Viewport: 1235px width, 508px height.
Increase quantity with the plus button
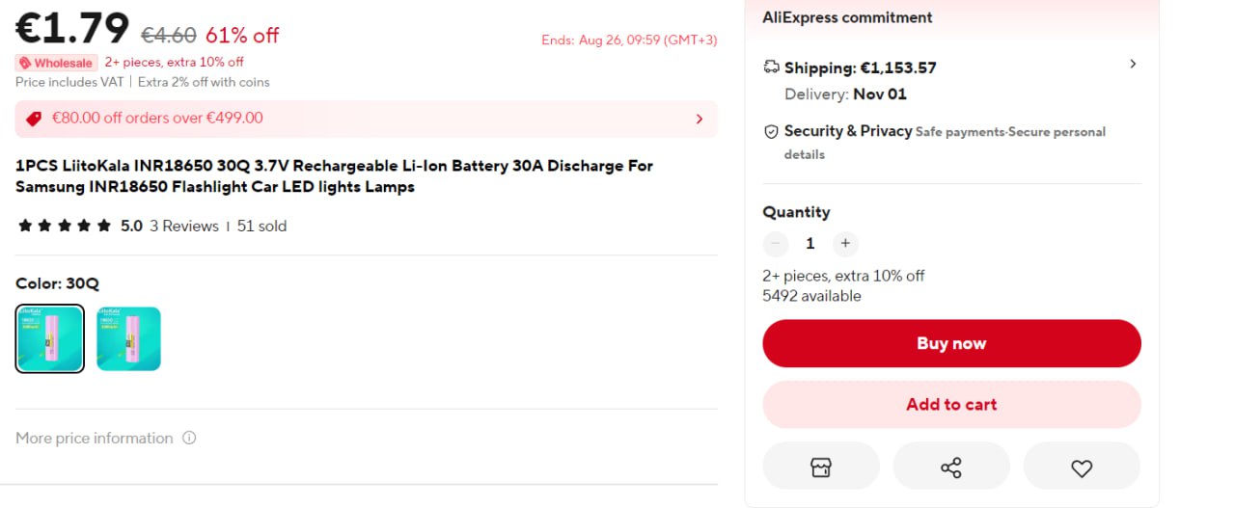point(845,243)
